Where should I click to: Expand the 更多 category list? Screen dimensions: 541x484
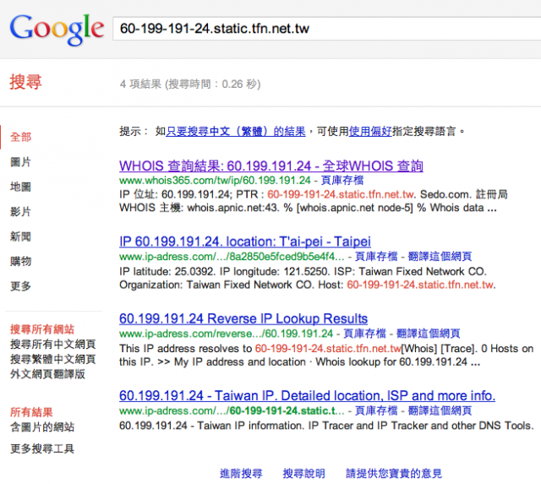(20, 286)
